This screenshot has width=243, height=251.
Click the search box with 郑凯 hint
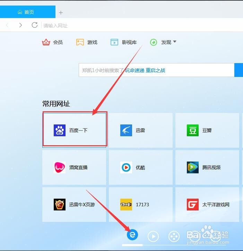156,70
